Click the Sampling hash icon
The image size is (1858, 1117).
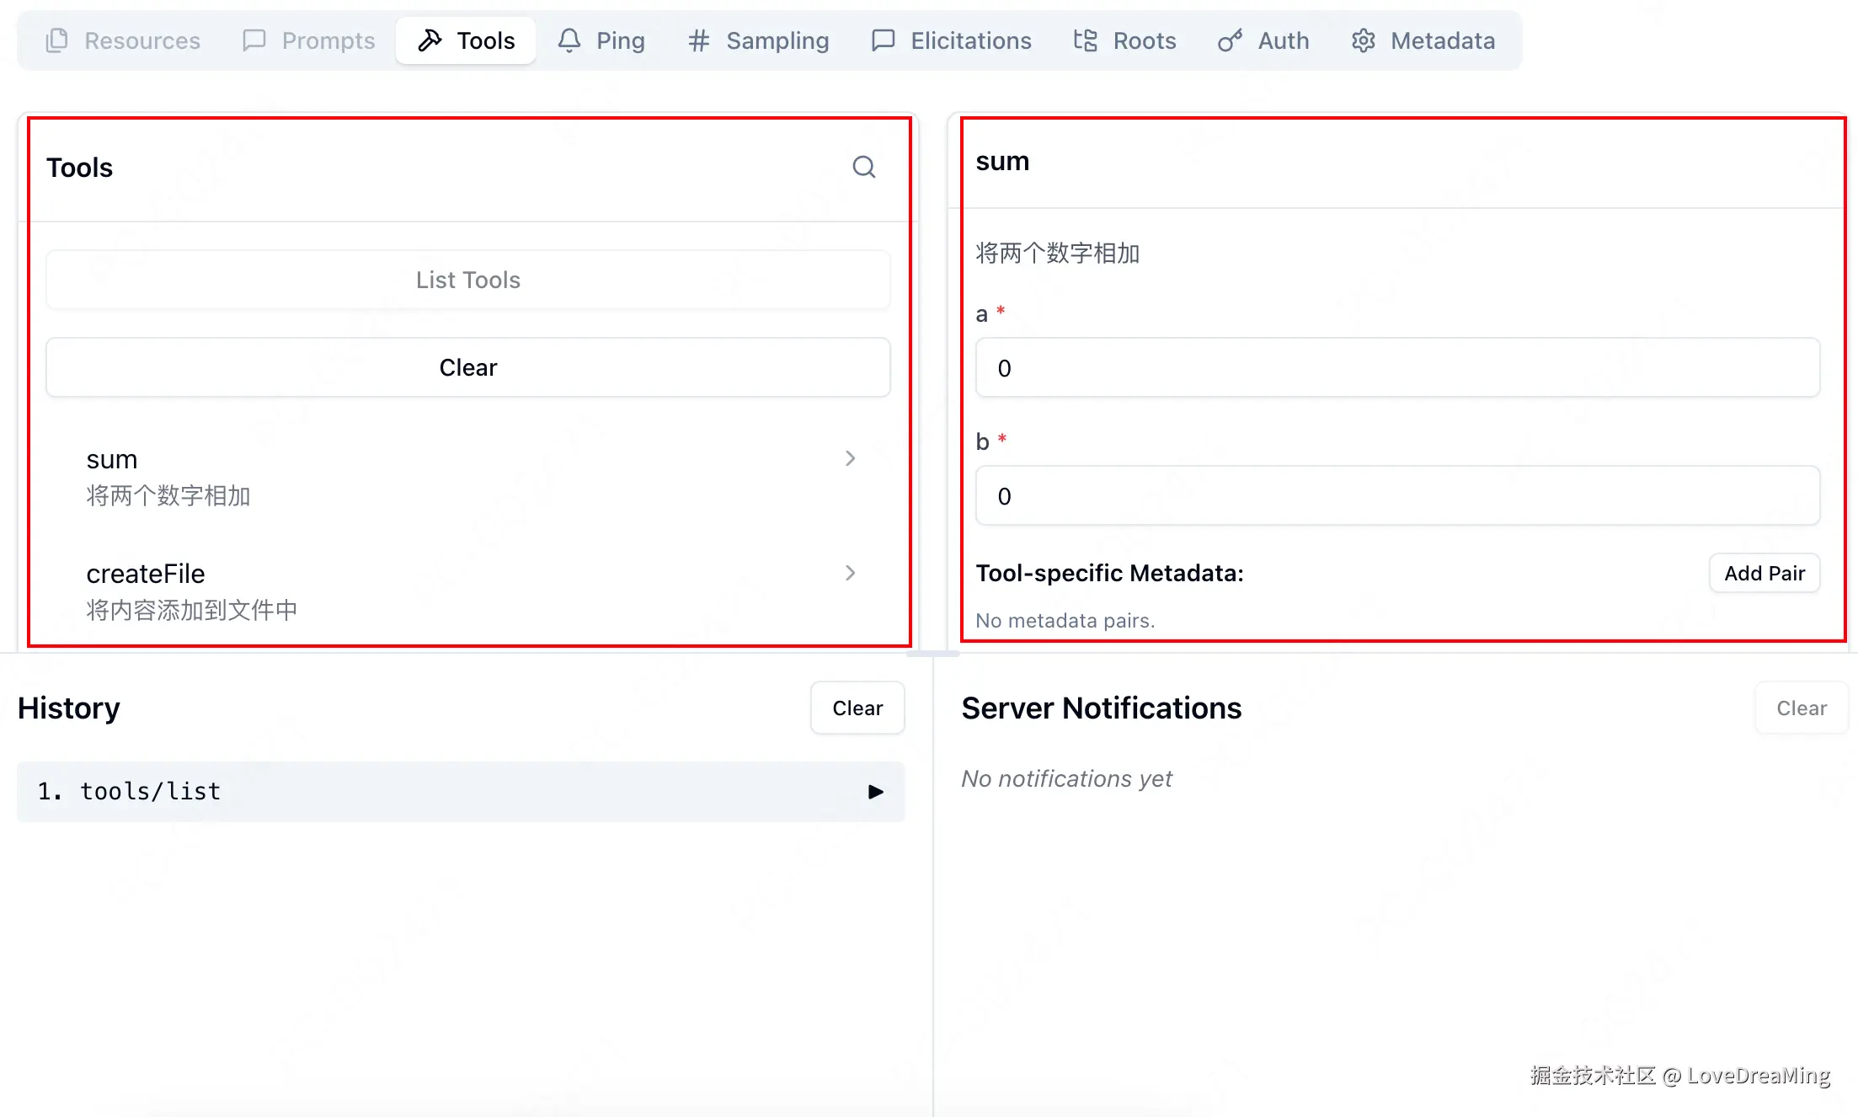698,40
